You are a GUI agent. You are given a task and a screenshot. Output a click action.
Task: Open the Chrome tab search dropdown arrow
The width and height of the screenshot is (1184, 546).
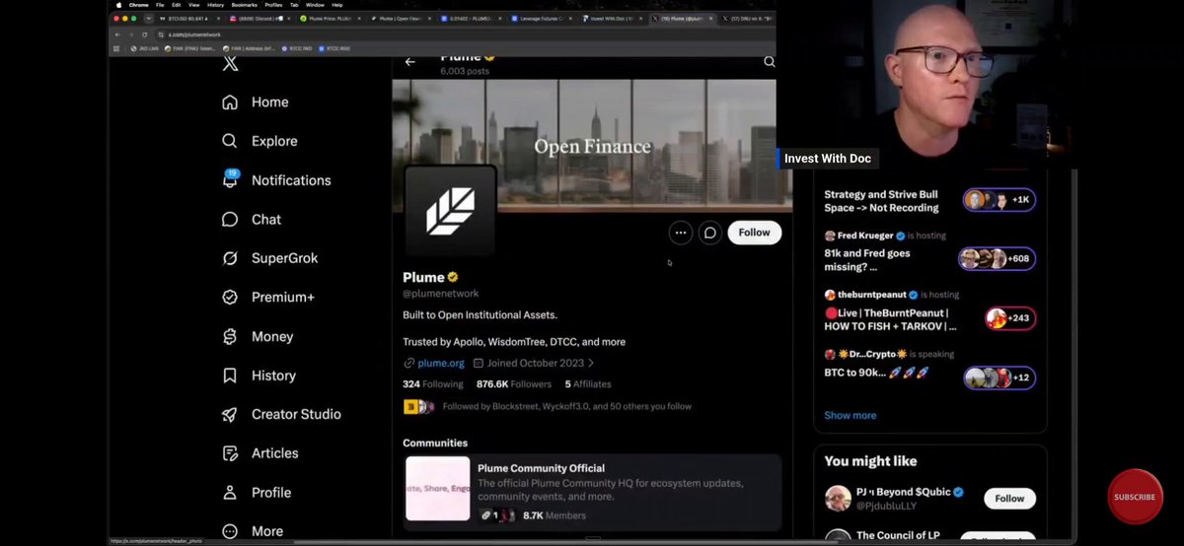pyautogui.click(x=148, y=19)
